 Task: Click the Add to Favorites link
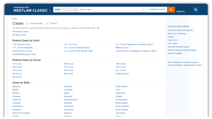coord(36,23)
